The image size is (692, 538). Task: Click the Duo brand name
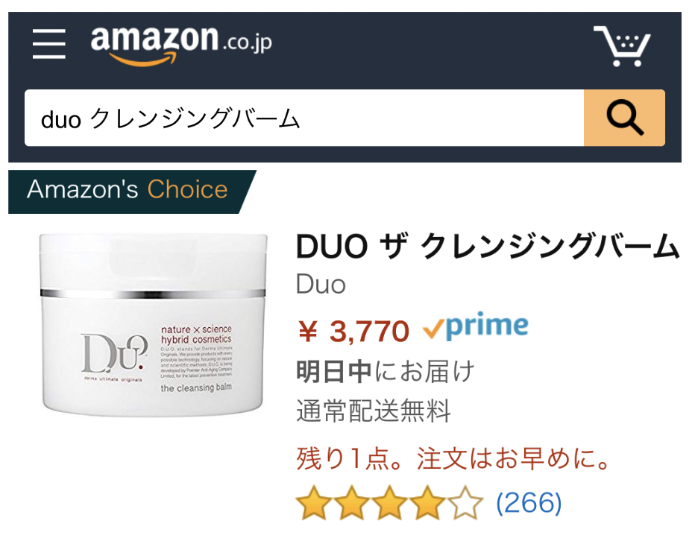pyautogui.click(x=321, y=285)
